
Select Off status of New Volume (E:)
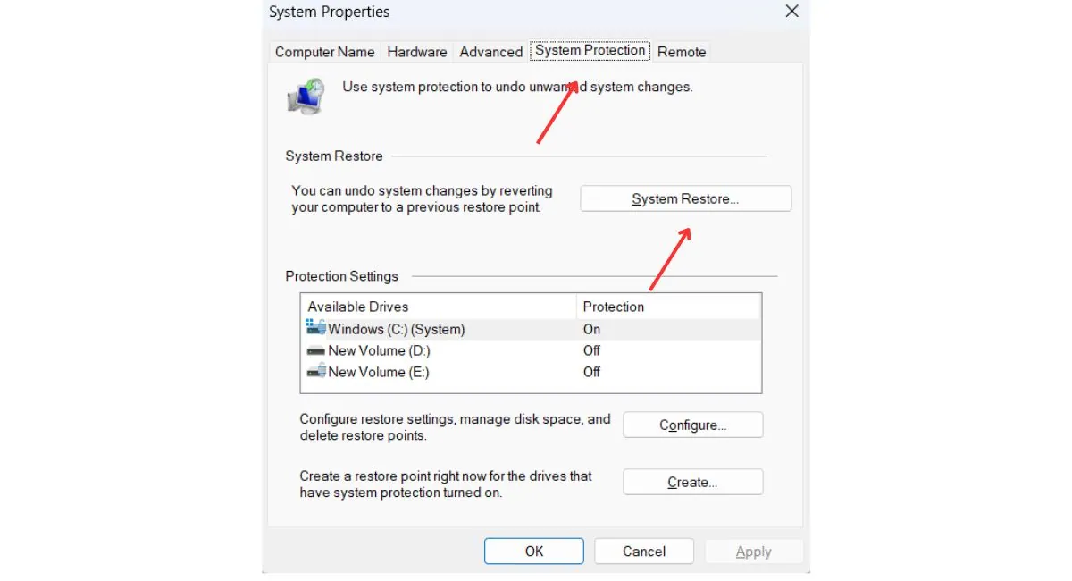591,372
